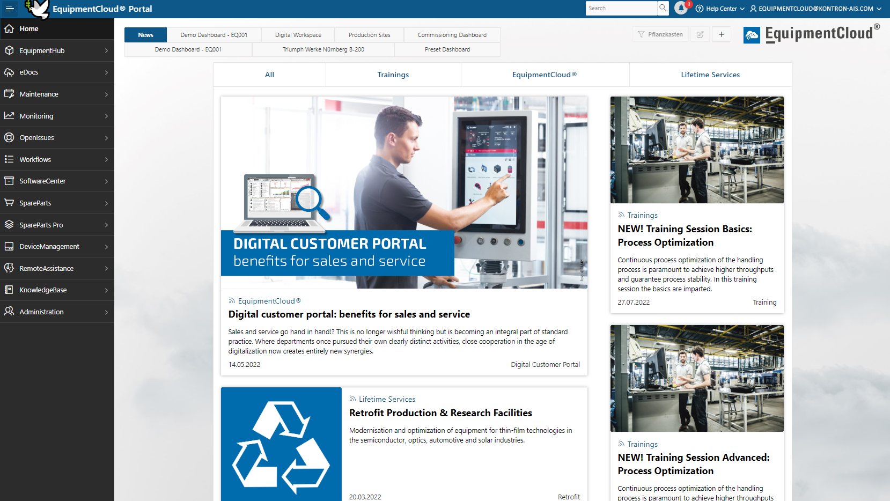
Task: Click the EquipmentCloud logo at top right
Action: (x=812, y=34)
